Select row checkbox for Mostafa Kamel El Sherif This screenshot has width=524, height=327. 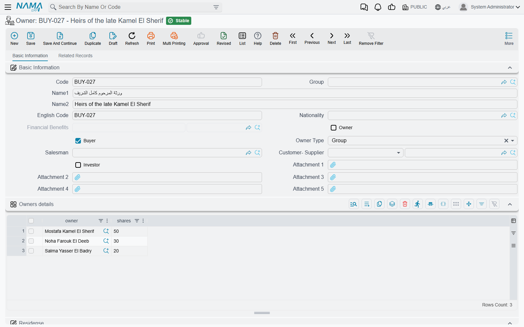[31, 231]
